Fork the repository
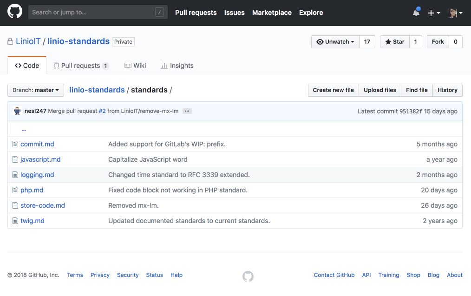This screenshot has height=296, width=471. pos(438,42)
